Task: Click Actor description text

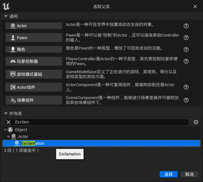Action: [110, 24]
